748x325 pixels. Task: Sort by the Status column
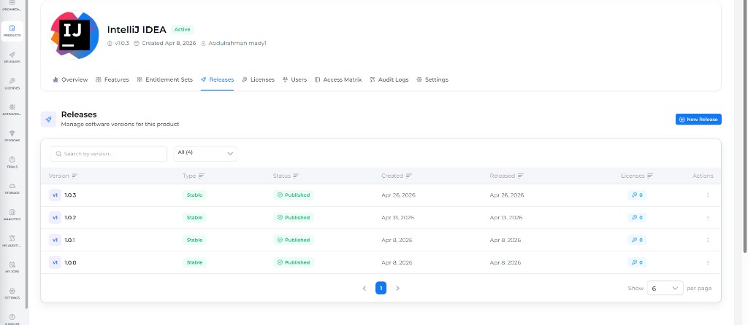pyautogui.click(x=286, y=176)
